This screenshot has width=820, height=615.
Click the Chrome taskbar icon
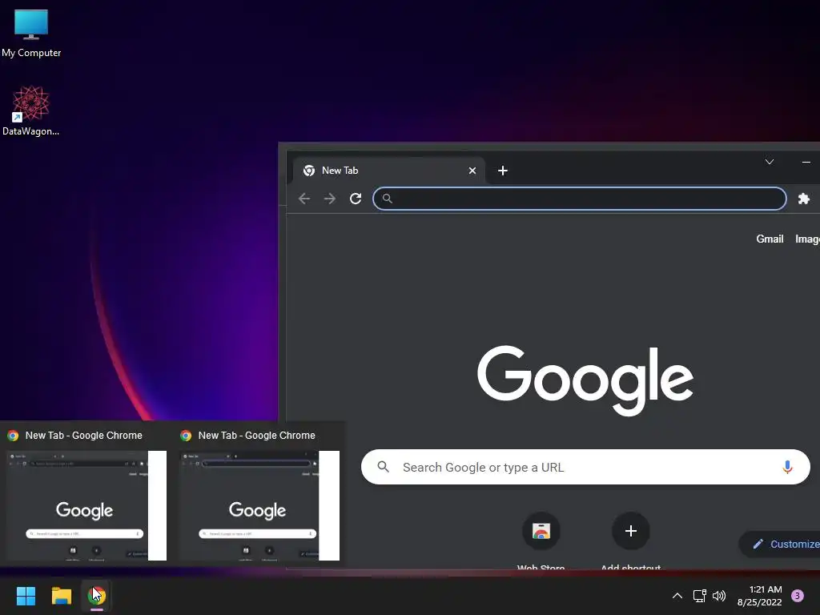point(97,596)
